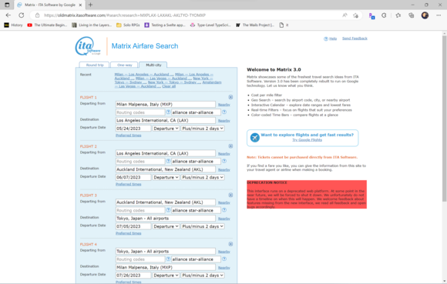Image resolution: width=447 pixels, height=284 pixels.
Task: Open extension codes help icon in Flight 3
Action: coord(224,209)
